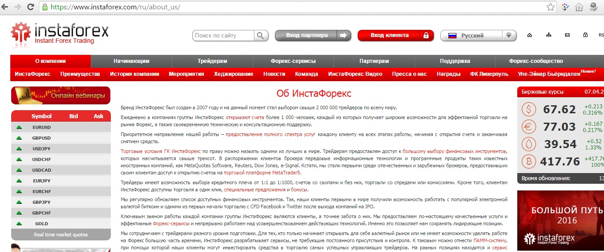This screenshot has width=604, height=252.
Task: Open the Онлайн вебинары banner
Action: click(x=60, y=95)
